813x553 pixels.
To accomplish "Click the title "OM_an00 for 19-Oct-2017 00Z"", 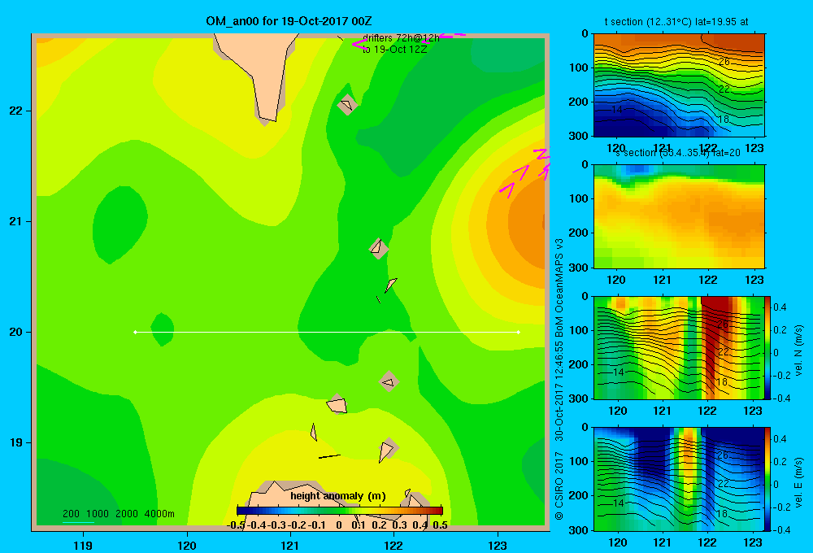I will click(x=289, y=21).
